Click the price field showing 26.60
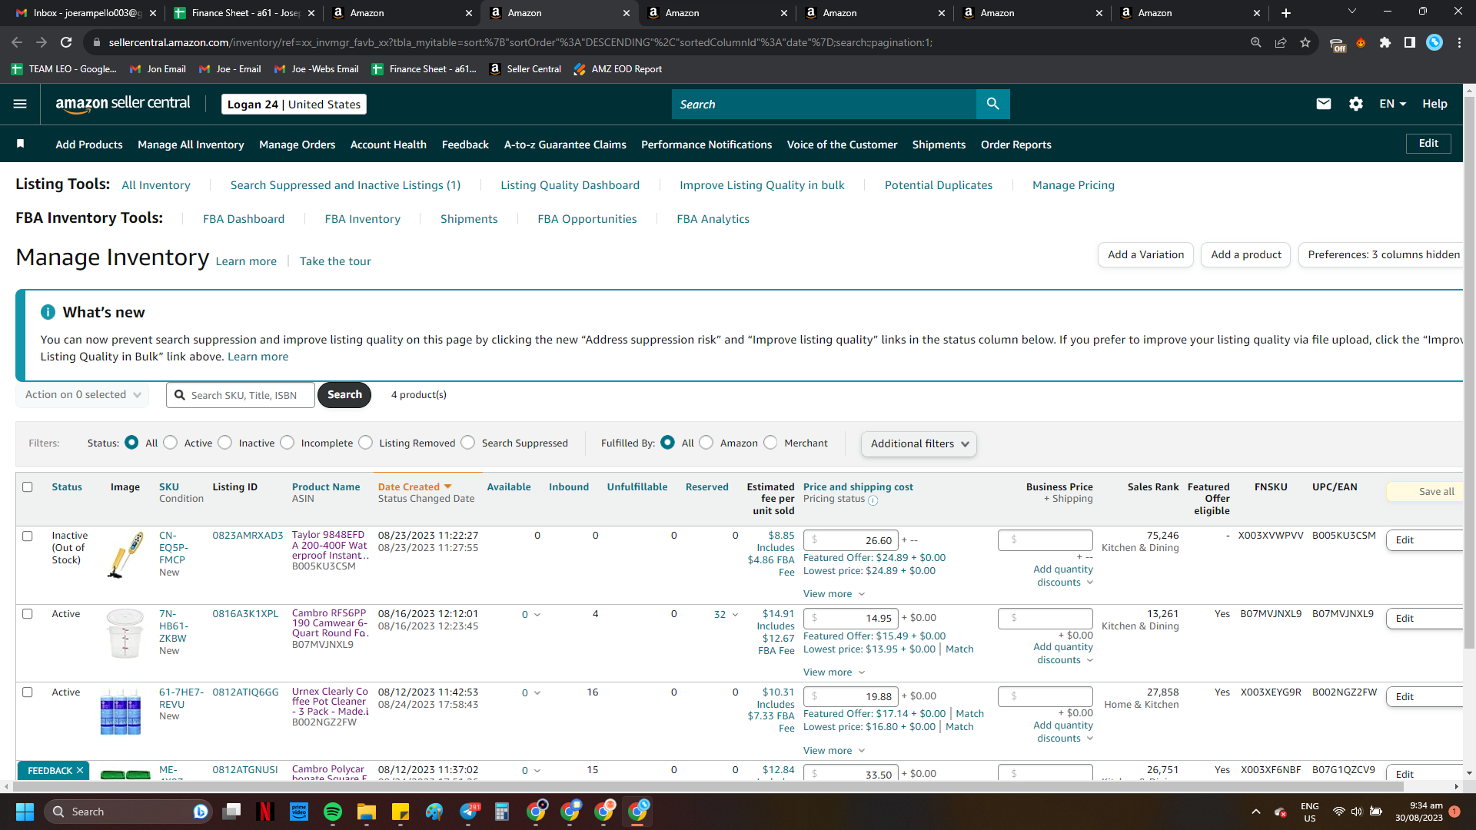1476x830 pixels. [853, 540]
